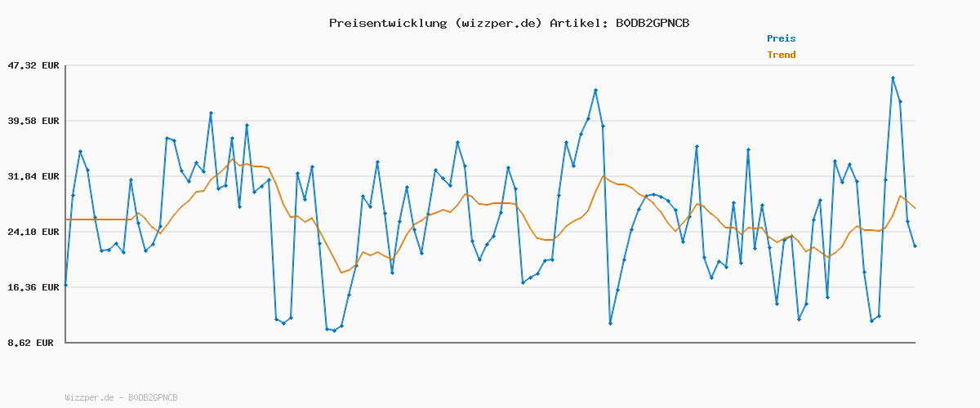This screenshot has height=408, width=980.
Task: Click the right end of the orange trend line
Action: tap(915, 208)
